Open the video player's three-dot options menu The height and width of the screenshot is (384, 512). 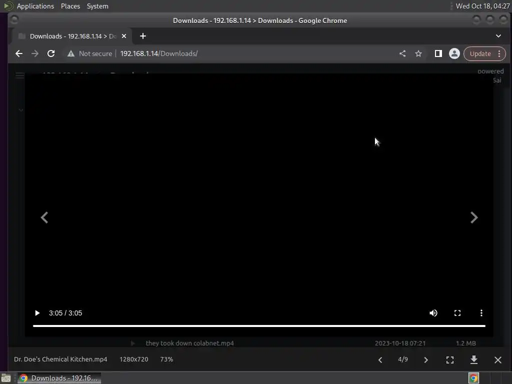click(x=481, y=313)
